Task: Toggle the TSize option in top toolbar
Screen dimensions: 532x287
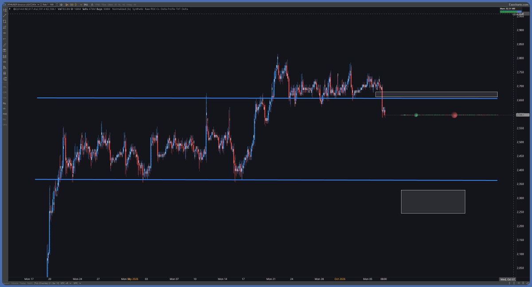Action: coord(104,4)
